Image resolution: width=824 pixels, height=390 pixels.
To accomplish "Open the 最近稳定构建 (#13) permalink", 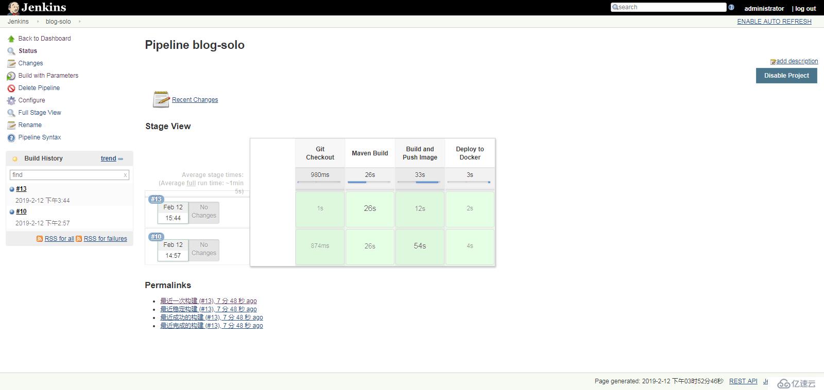I will coord(208,309).
